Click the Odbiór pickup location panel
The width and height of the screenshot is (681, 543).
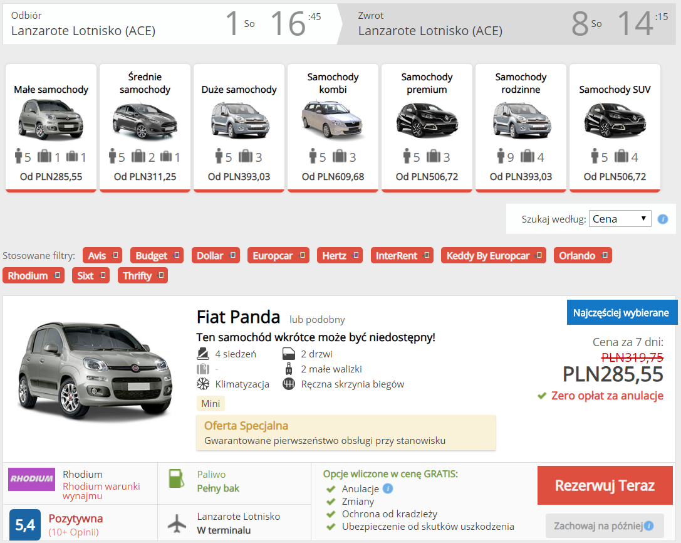pos(170,24)
